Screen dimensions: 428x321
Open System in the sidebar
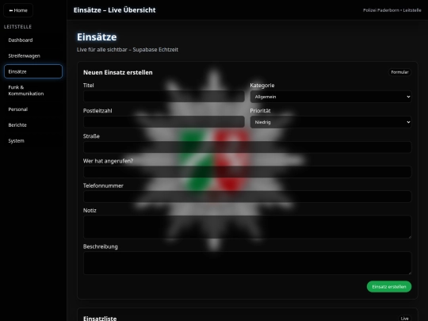point(33,141)
